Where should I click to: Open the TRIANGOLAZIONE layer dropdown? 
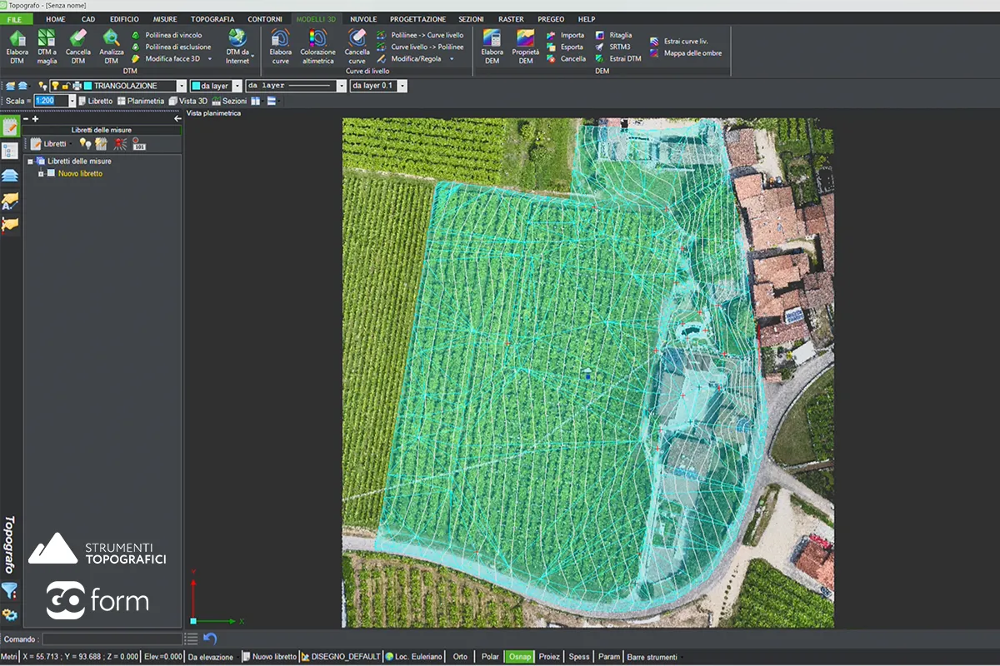(x=182, y=86)
